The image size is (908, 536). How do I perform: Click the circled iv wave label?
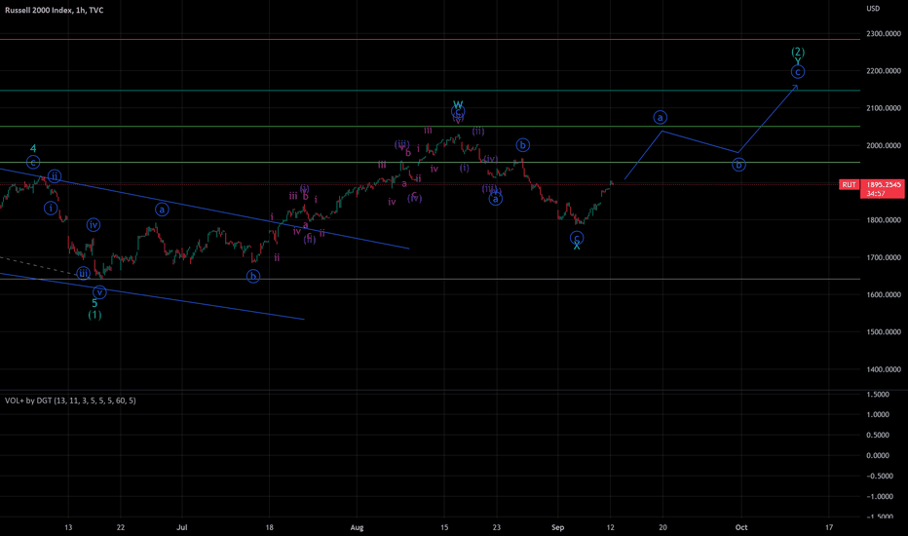94,225
